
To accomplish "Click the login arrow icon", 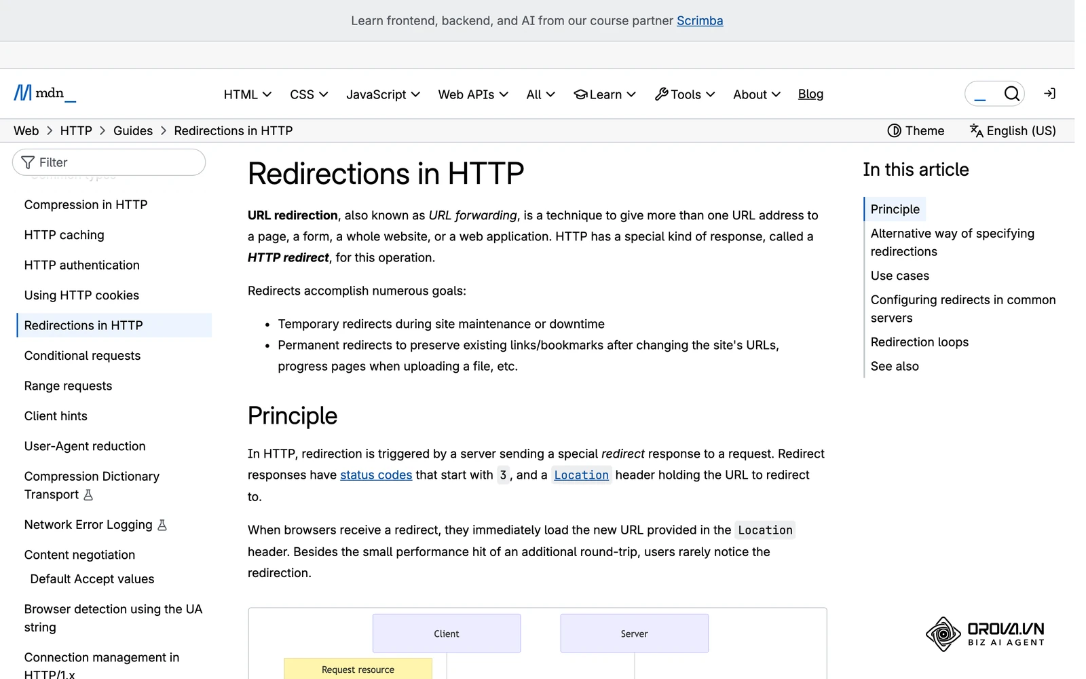I will coord(1049,94).
